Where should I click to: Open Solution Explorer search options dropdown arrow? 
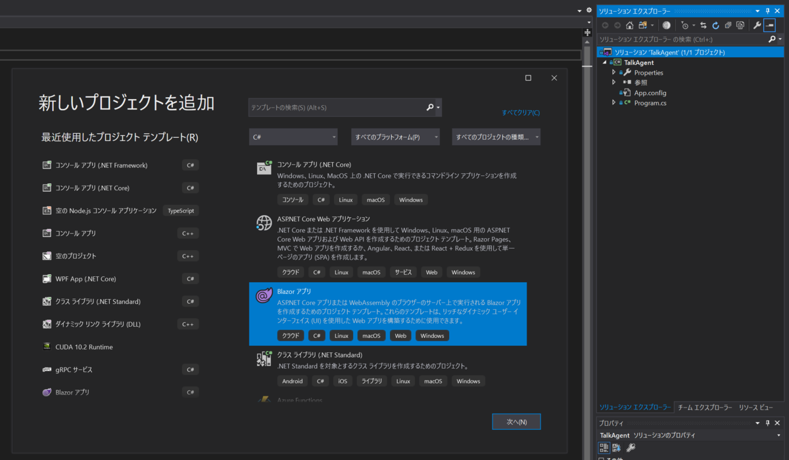(780, 39)
